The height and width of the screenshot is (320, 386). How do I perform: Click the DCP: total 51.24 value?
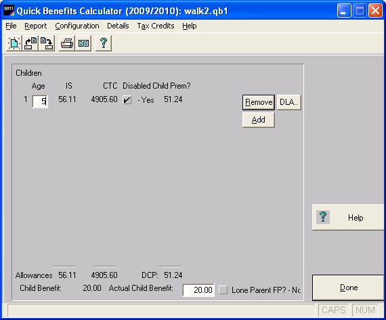pyautogui.click(x=173, y=275)
